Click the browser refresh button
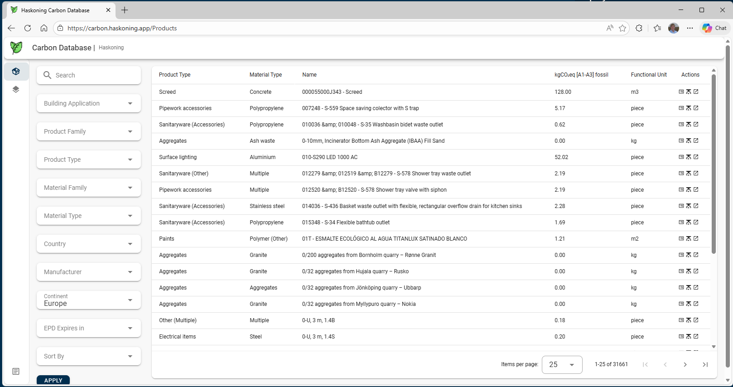Screen dimensions: 733x387 (x=28, y=28)
